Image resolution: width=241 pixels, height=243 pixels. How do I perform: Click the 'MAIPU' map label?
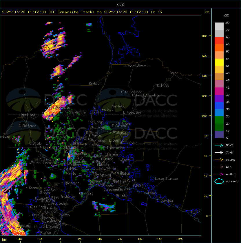80,158
